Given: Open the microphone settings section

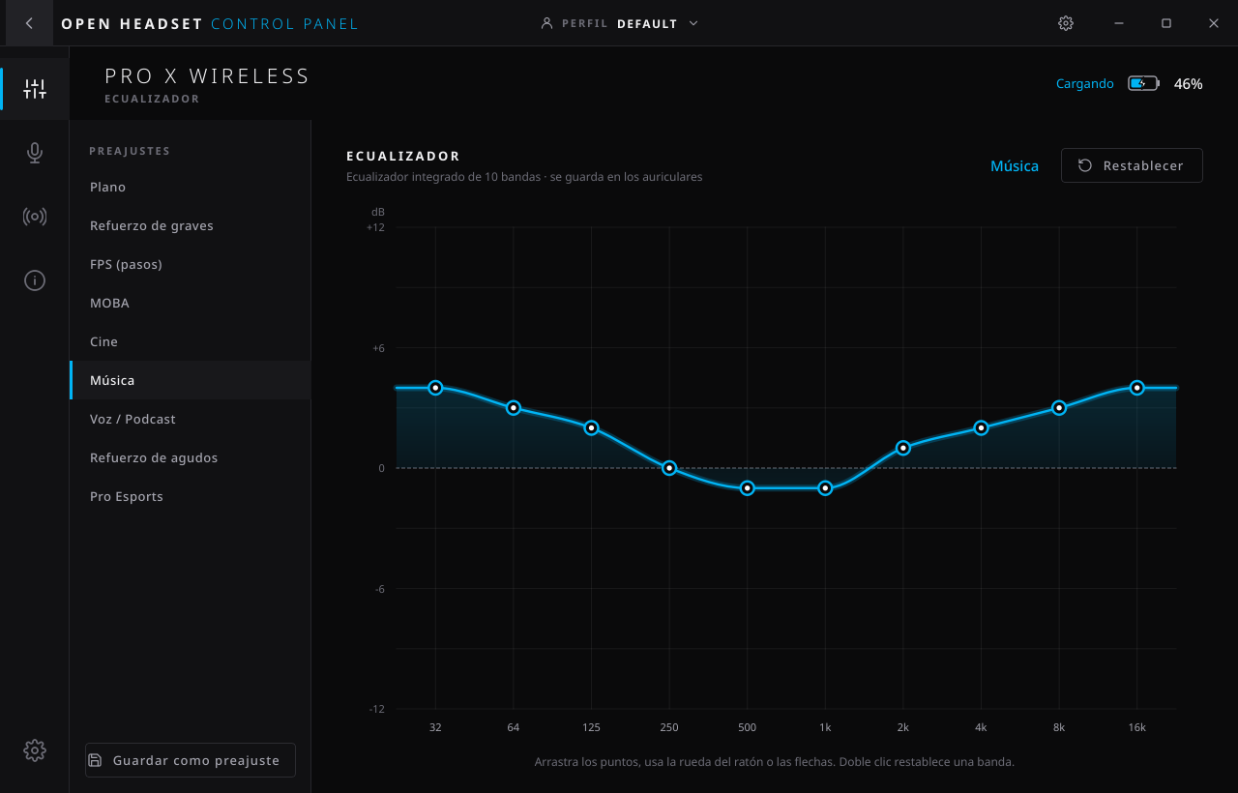Looking at the screenshot, I should coord(35,153).
